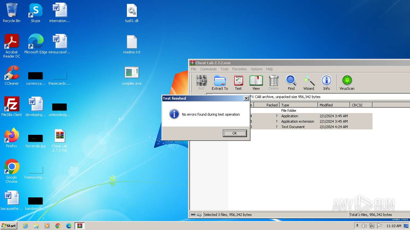
Task: Click the Info toolbar icon
Action: [326, 83]
